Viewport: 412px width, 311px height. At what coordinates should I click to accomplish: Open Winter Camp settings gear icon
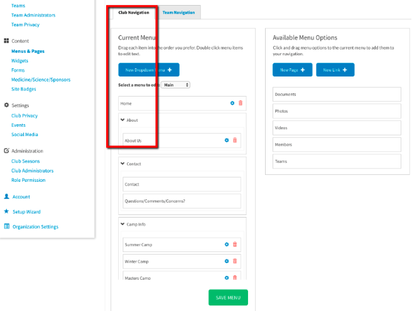(227, 261)
